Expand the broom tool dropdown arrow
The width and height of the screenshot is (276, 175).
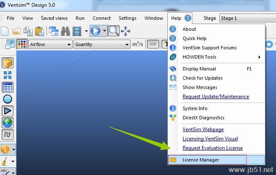tap(13, 162)
